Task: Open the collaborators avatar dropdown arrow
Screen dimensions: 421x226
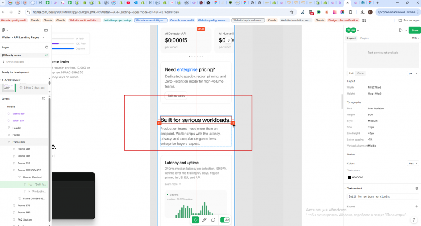Action: (x=358, y=30)
